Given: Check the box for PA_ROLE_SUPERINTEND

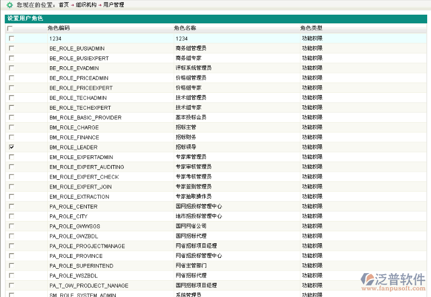Looking at the screenshot, I should pyautogui.click(x=11, y=266).
